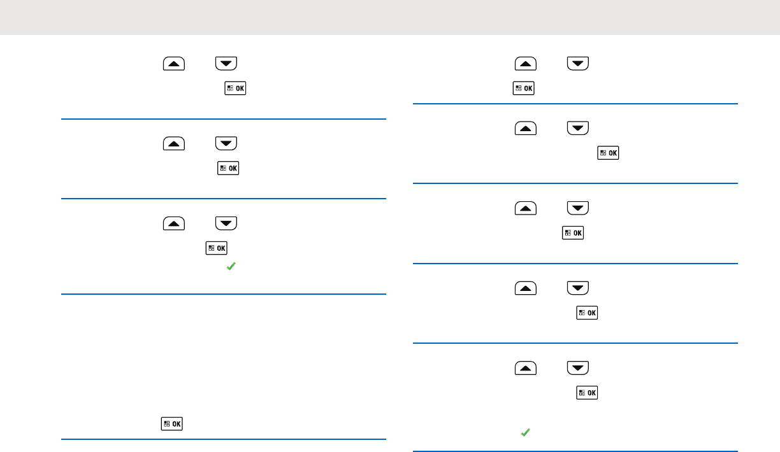Viewport: 780px width, 452px height.
Task: Click the second OK icon in right column
Action: click(x=609, y=153)
